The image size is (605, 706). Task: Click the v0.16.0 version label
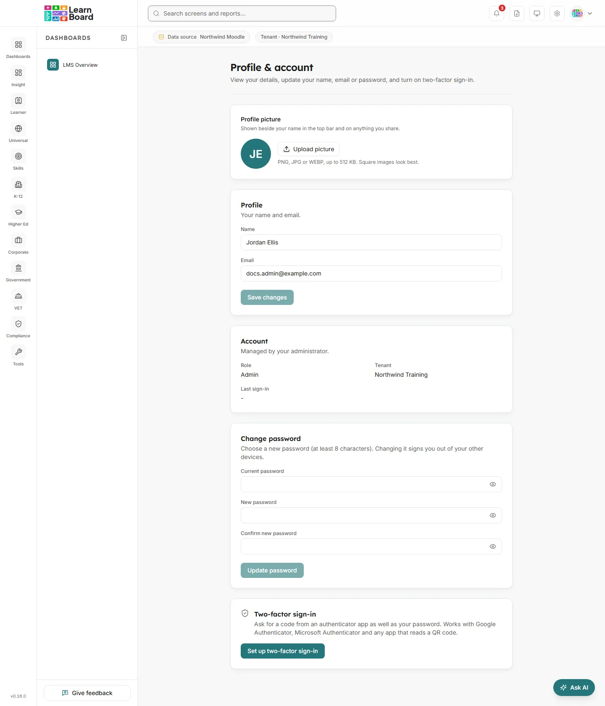tap(18, 696)
